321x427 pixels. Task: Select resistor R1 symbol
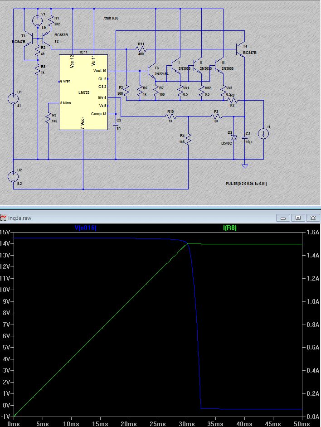click(x=51, y=21)
